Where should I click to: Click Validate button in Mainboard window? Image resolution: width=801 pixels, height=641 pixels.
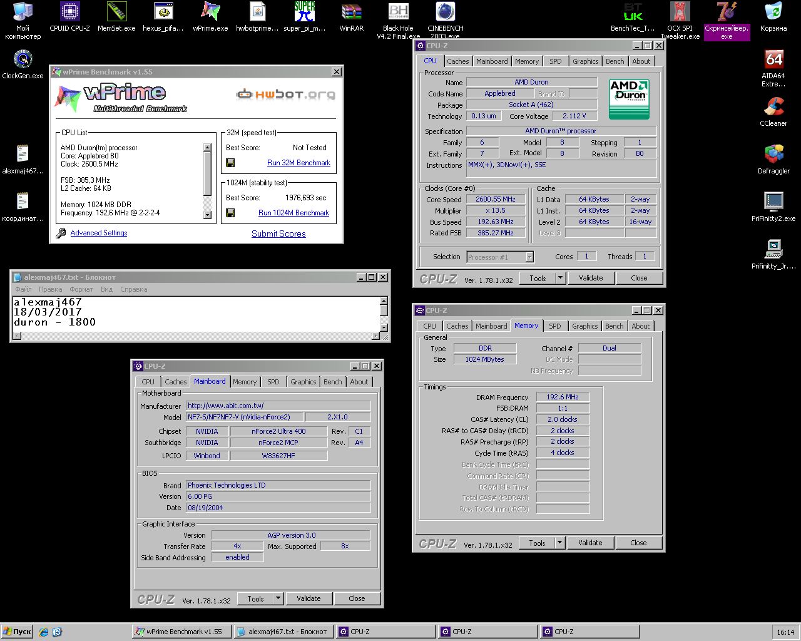click(x=309, y=598)
